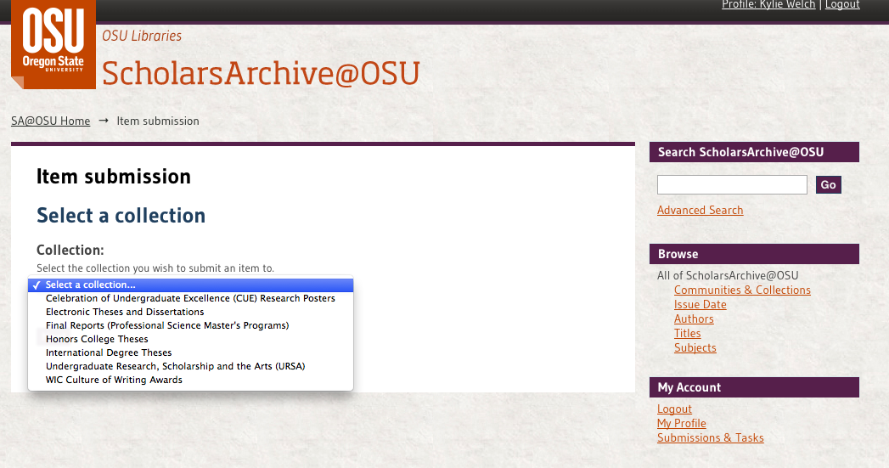Click the 'Select the collection you wish' help text
The image size is (889, 468).
[x=155, y=268]
